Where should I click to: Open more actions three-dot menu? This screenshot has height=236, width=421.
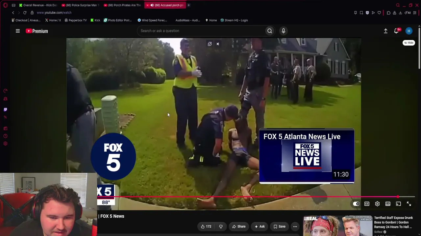click(295, 226)
